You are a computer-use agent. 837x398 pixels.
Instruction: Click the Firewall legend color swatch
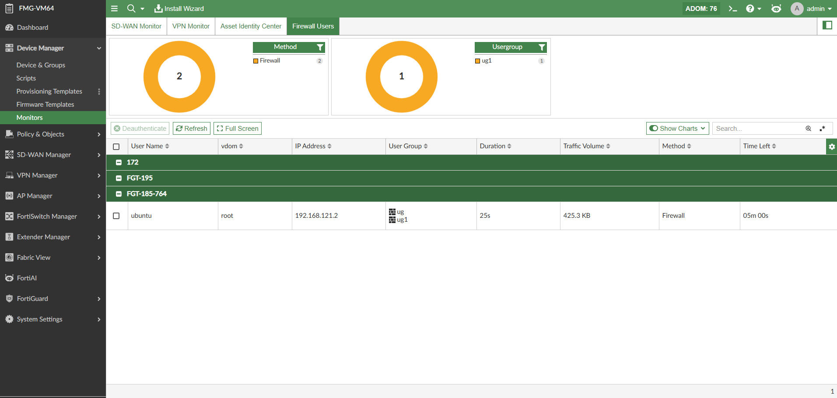coord(256,61)
